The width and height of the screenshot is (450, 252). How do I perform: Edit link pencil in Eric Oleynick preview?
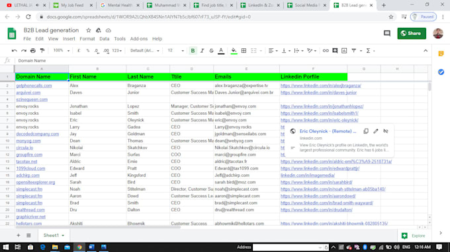(376, 131)
